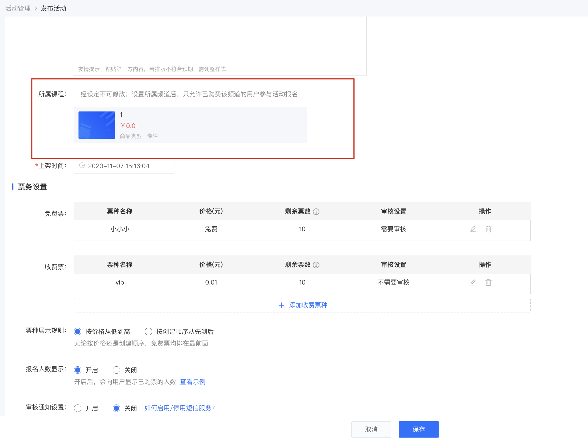Open 查看示例 link
The height and width of the screenshot is (443, 588).
click(x=193, y=382)
